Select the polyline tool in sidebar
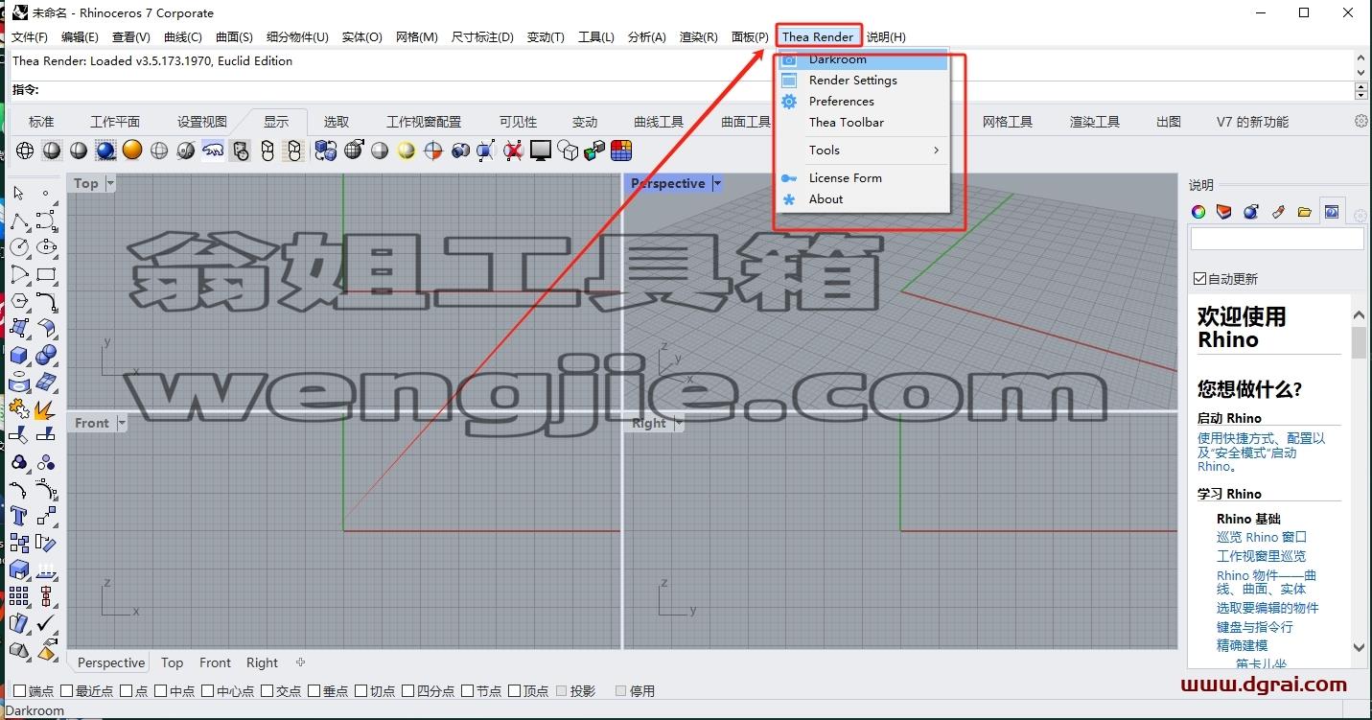 [18, 221]
